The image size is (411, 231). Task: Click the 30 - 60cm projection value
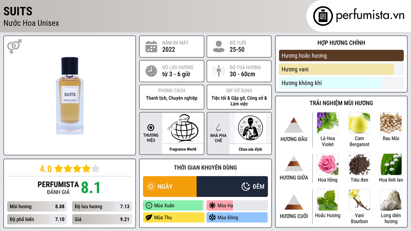(242, 74)
